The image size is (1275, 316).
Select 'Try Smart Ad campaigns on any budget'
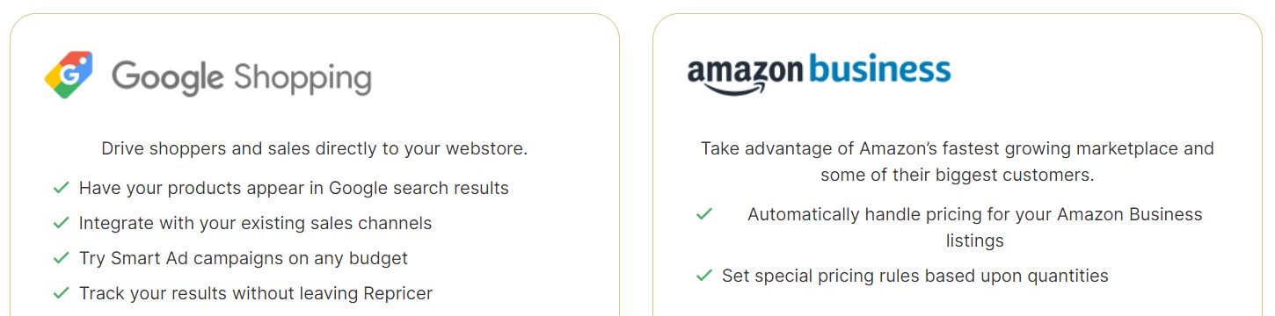point(244,258)
